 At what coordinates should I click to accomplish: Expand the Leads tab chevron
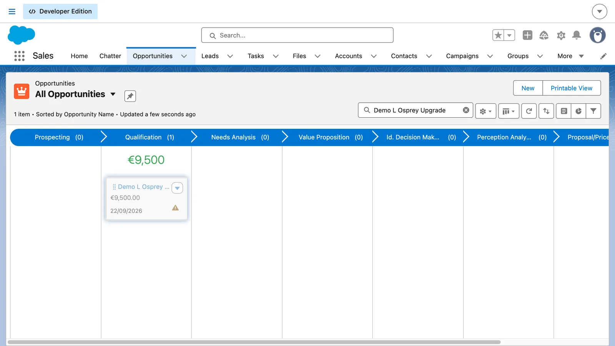(230, 56)
